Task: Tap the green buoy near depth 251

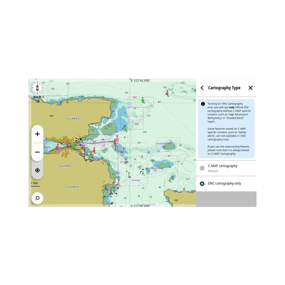Action: click(143, 100)
